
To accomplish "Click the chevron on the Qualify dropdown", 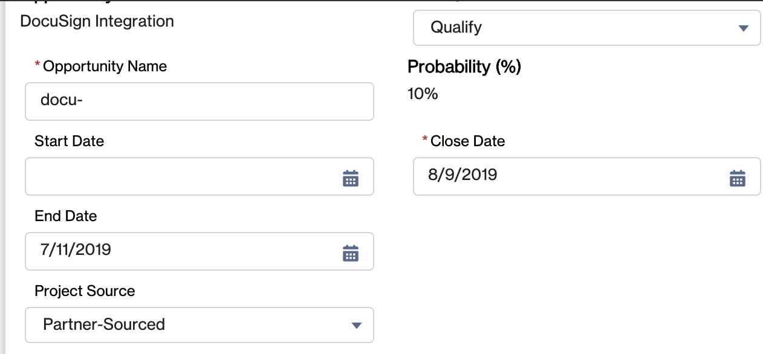I will tap(744, 28).
